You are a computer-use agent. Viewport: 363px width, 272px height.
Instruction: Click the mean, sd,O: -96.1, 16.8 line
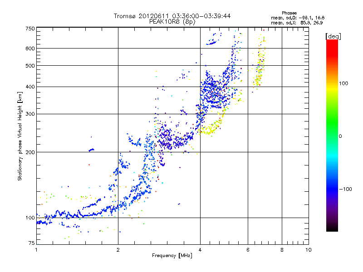coord(298,18)
